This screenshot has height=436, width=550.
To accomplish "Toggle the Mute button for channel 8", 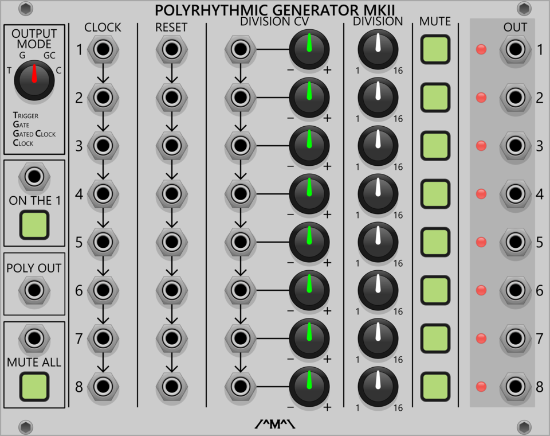I will point(435,387).
